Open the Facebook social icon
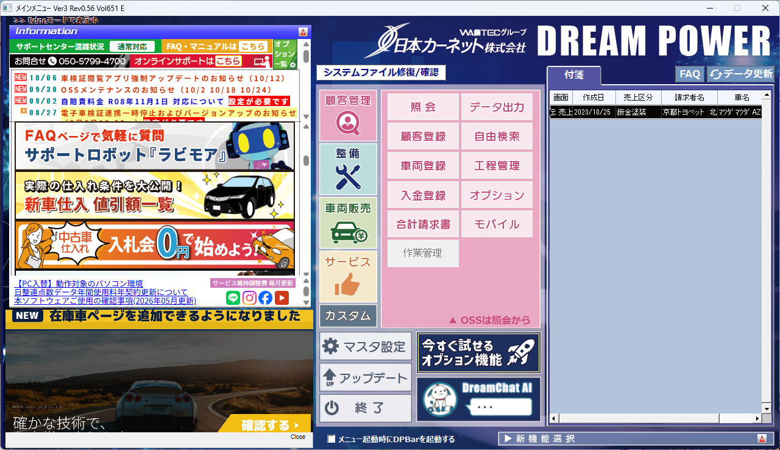The image size is (780, 450). pos(265,298)
